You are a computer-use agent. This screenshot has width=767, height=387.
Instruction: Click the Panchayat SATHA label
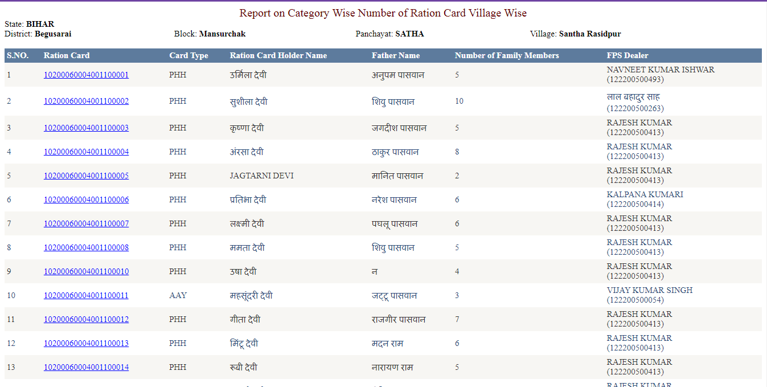coord(390,34)
